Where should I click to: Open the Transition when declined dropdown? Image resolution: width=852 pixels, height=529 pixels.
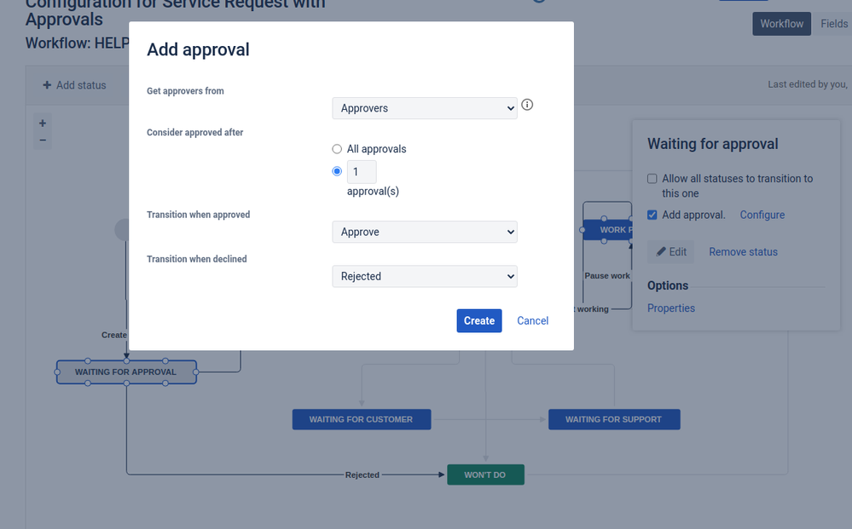point(425,276)
